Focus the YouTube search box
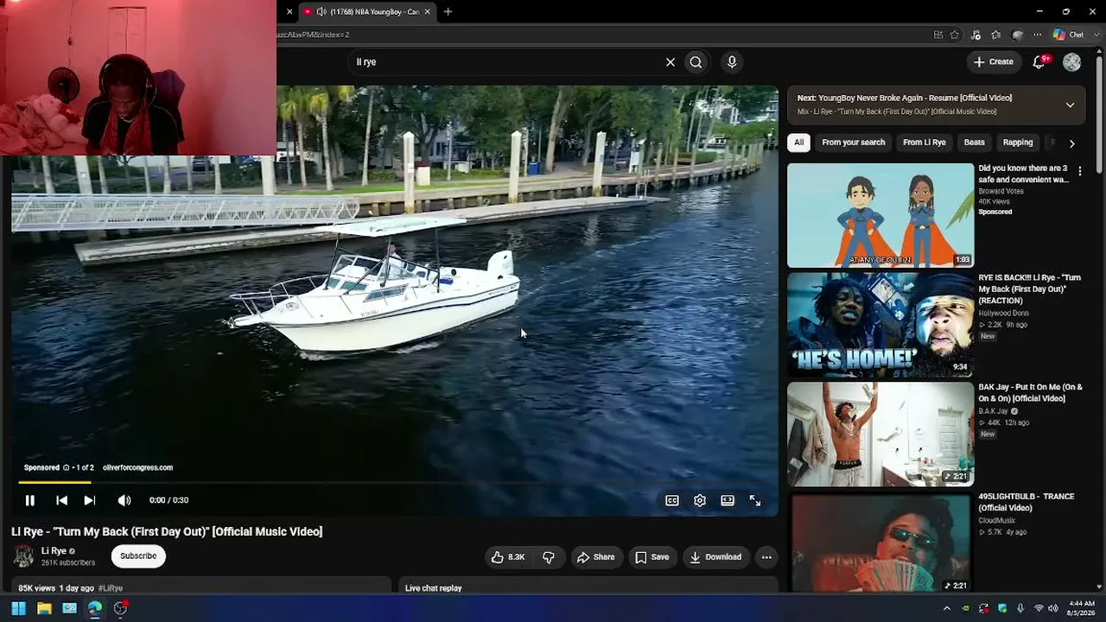Image resolution: width=1106 pixels, height=622 pixels. [x=505, y=62]
